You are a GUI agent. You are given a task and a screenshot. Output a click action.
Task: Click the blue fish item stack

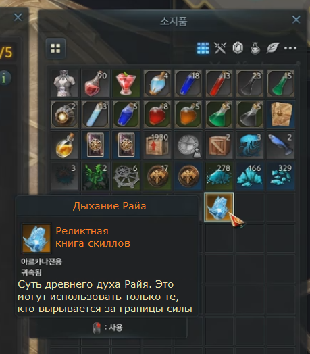point(281,145)
